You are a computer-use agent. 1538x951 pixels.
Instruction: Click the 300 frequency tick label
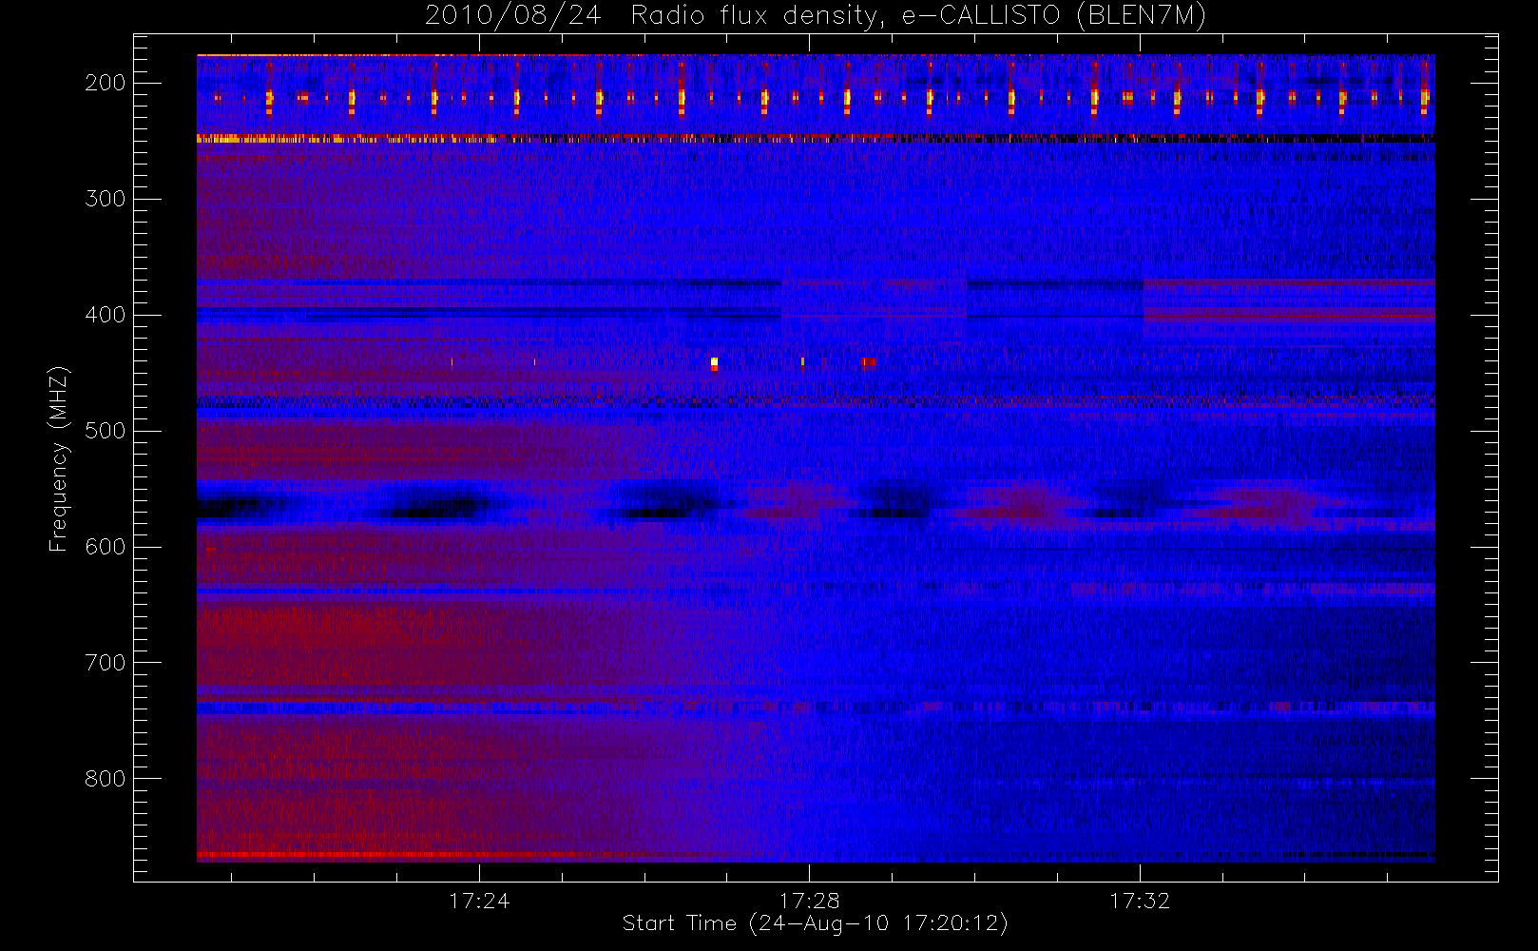coord(105,199)
